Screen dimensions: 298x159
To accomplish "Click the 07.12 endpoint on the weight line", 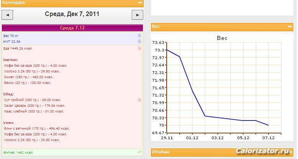I will click(x=268, y=125).
